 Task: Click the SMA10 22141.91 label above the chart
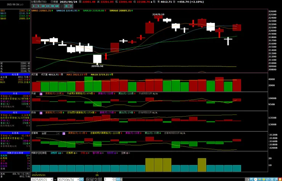click(x=68, y=11)
